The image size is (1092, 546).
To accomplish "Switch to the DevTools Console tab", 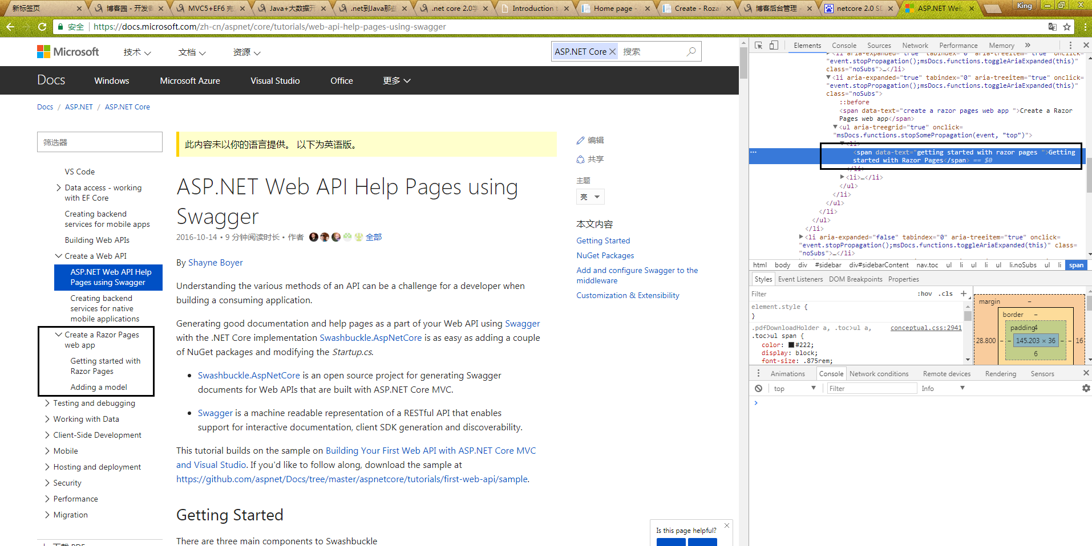I will tap(844, 46).
